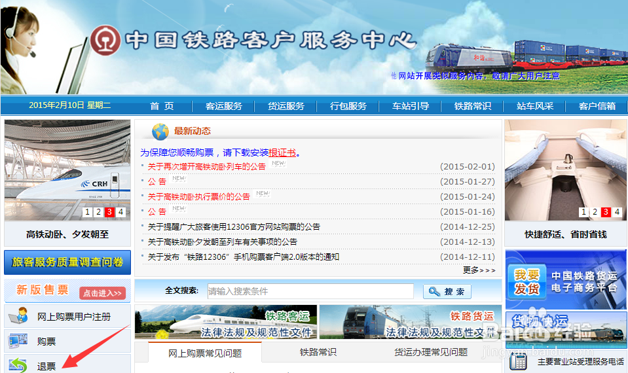This screenshot has height=373, width=628.
Task: Select slide 4 on right sleeper carousel
Action: [617, 212]
